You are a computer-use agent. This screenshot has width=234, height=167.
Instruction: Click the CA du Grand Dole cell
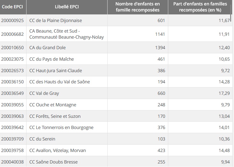[x=47, y=48]
